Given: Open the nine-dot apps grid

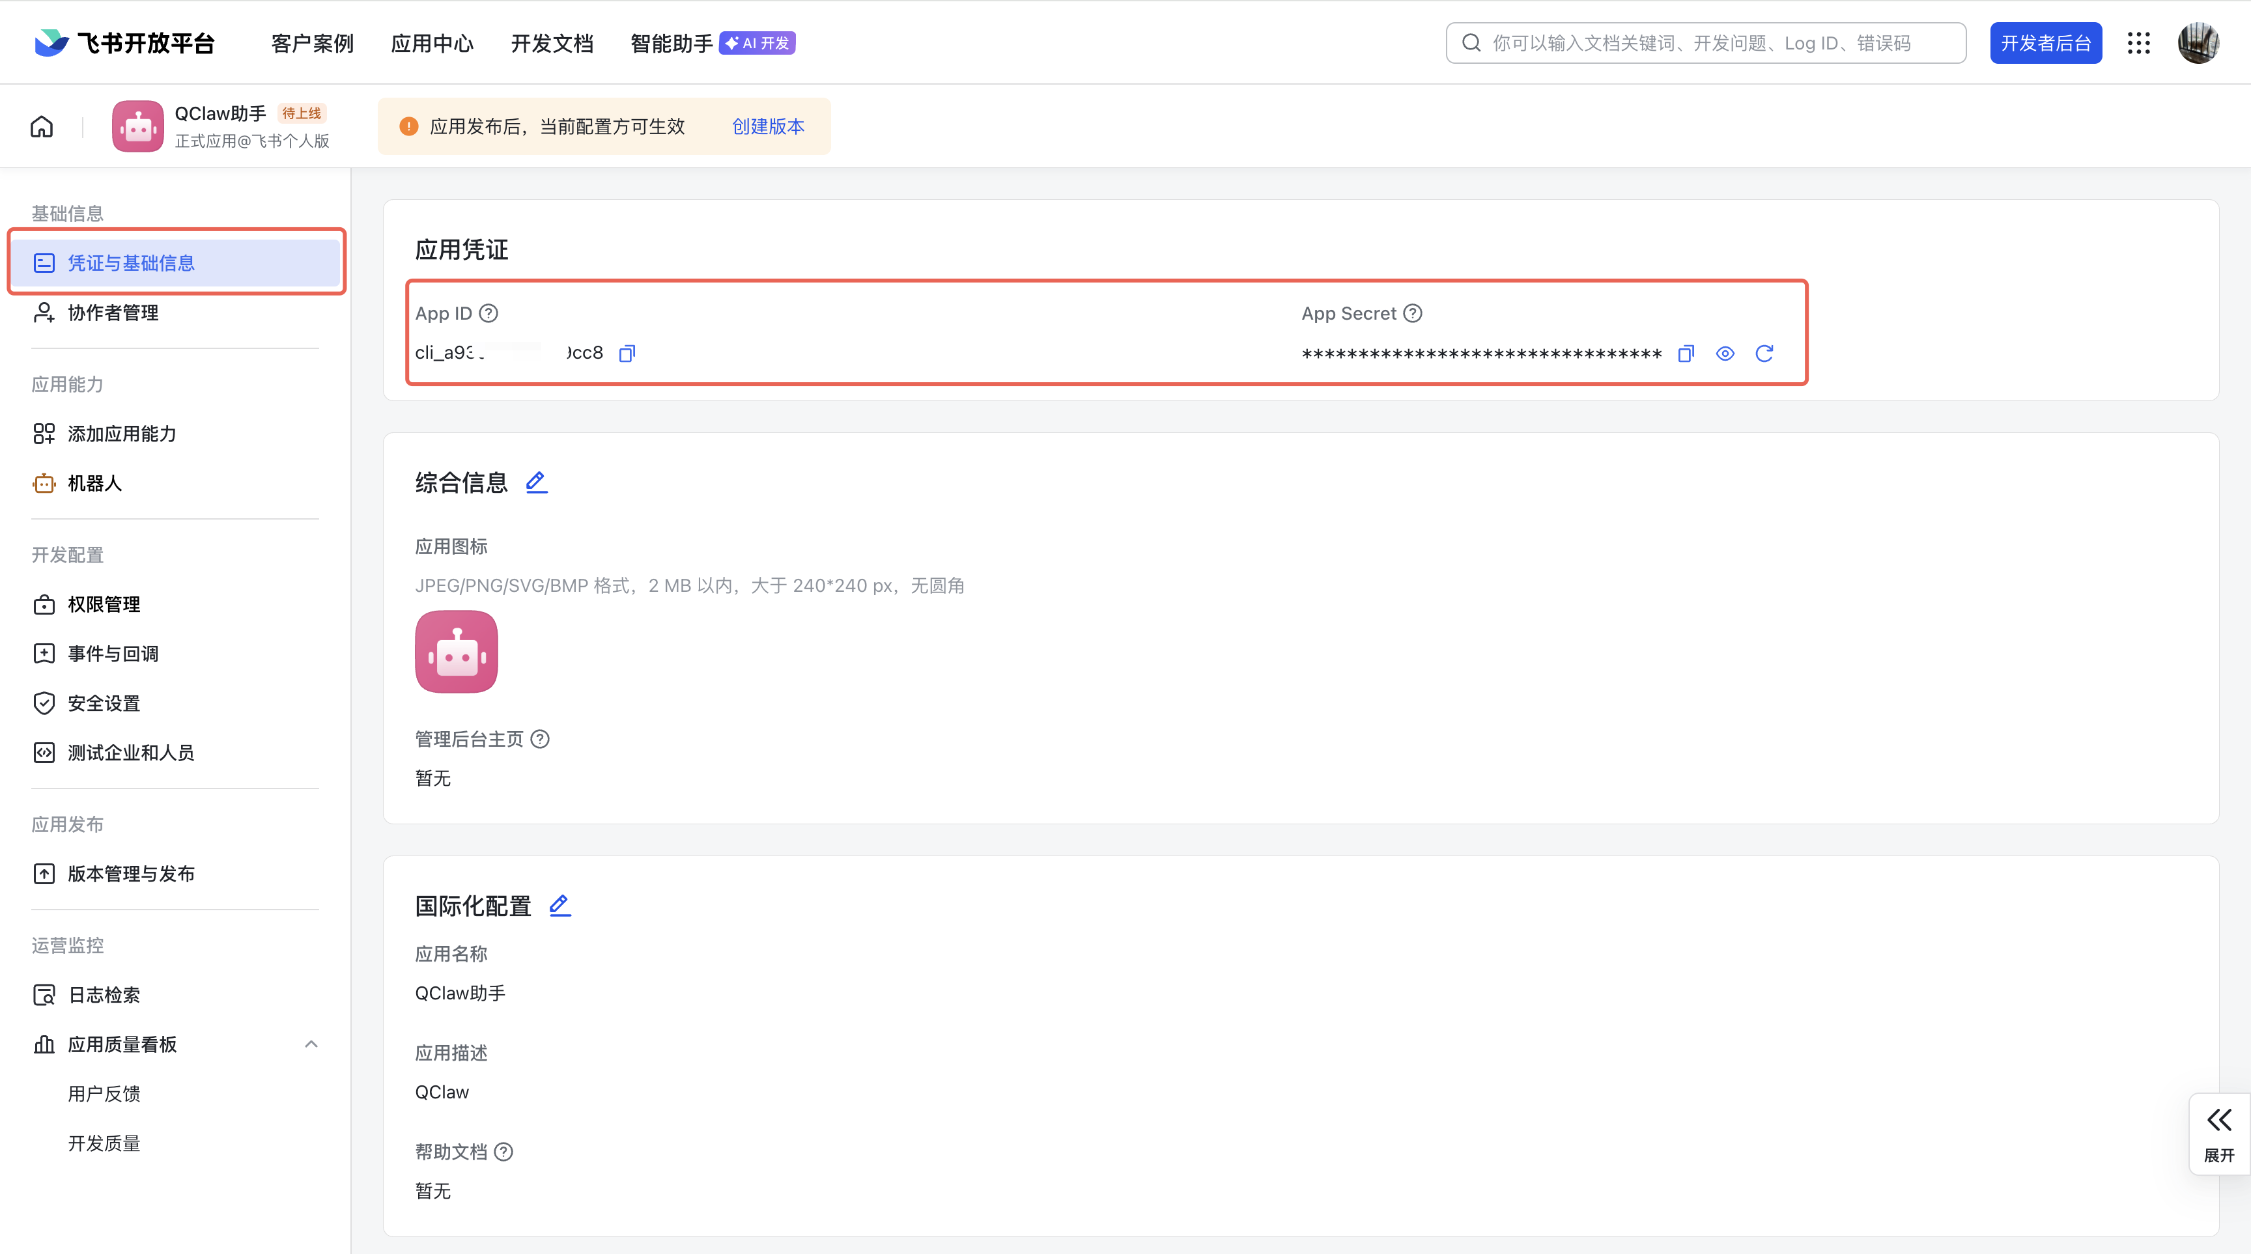Looking at the screenshot, I should tap(2138, 43).
